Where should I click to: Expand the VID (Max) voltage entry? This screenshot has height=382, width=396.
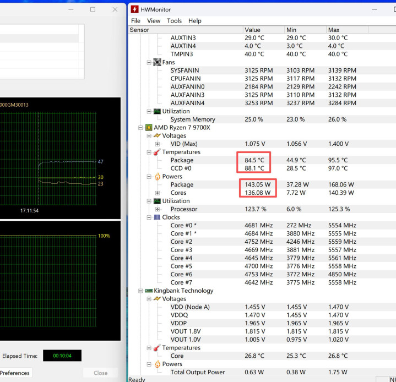(158, 144)
